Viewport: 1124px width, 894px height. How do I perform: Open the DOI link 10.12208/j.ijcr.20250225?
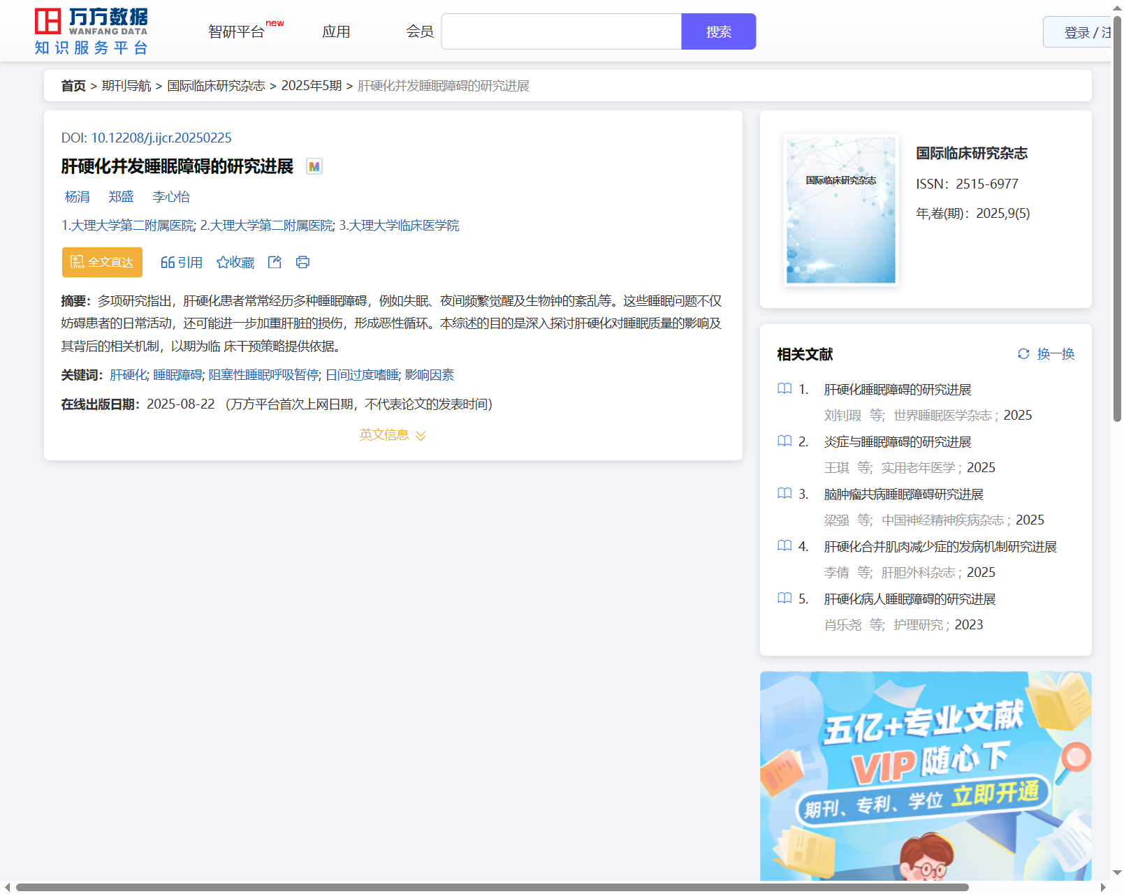pyautogui.click(x=161, y=138)
